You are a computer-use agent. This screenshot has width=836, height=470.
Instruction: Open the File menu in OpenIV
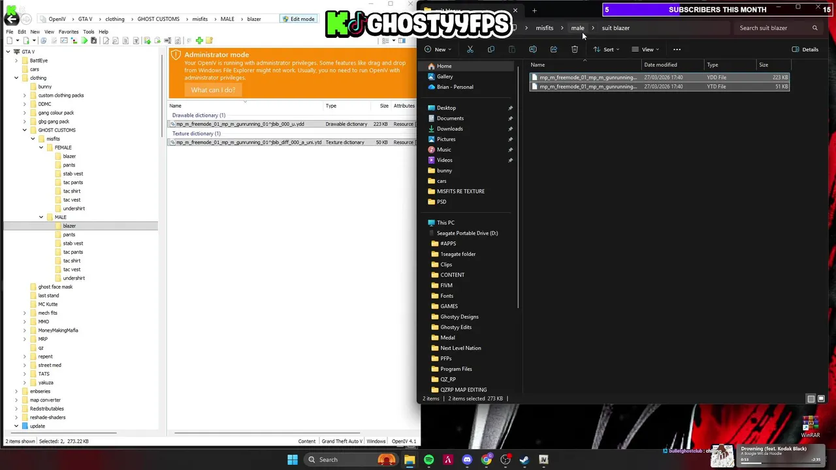point(10,31)
